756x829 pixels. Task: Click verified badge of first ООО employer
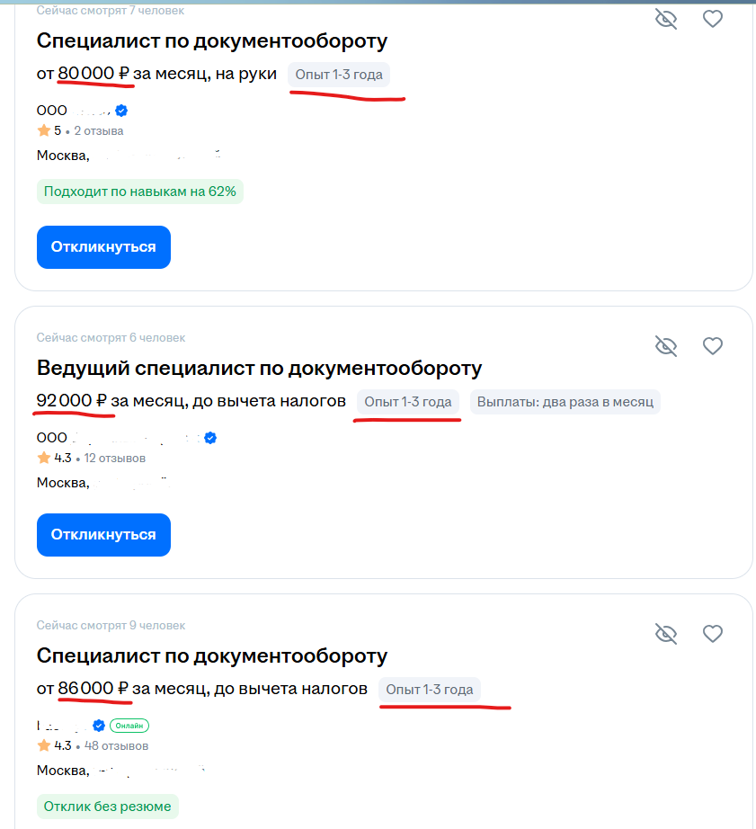click(x=121, y=111)
